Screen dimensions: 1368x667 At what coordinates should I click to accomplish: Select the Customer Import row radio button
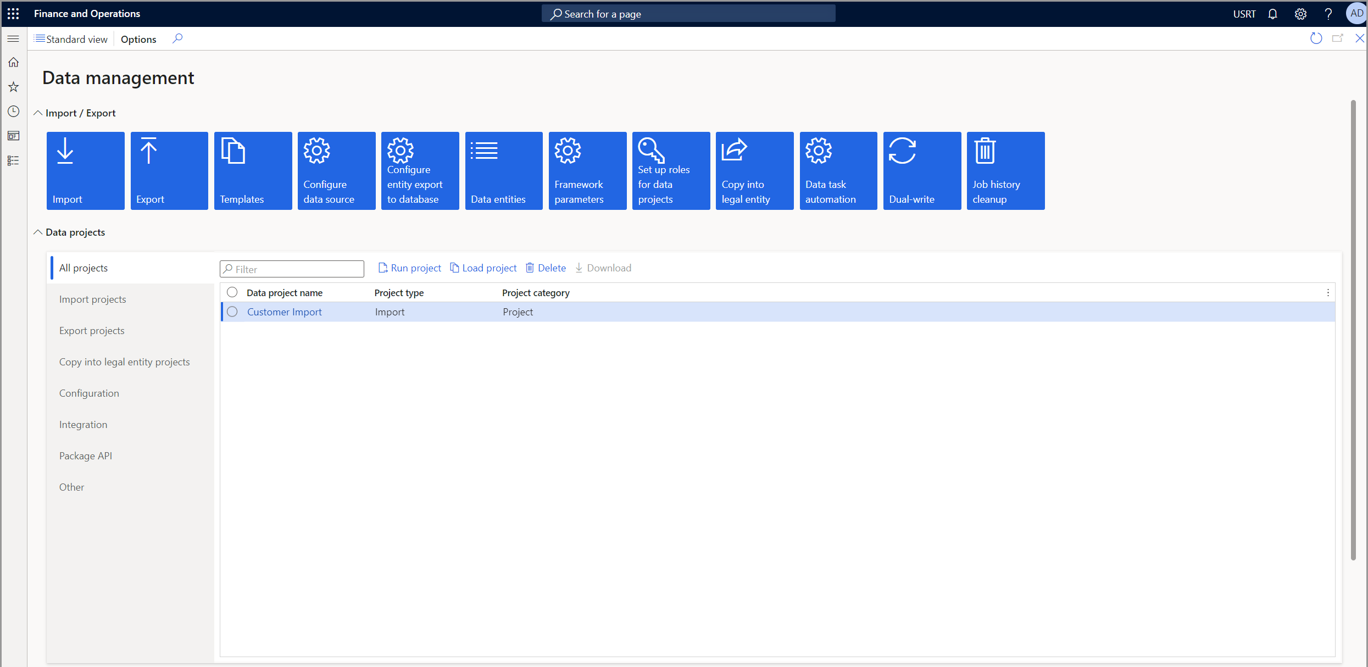coord(232,312)
